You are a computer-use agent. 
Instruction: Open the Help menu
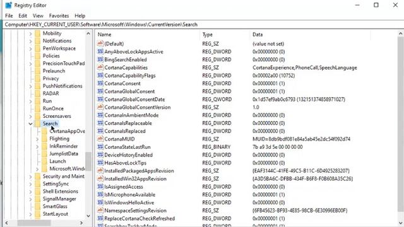[x=80, y=16]
